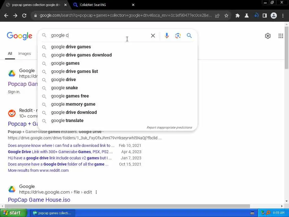
Task: Switch to the CollabNet SearXNG tab
Action: pos(104,5)
